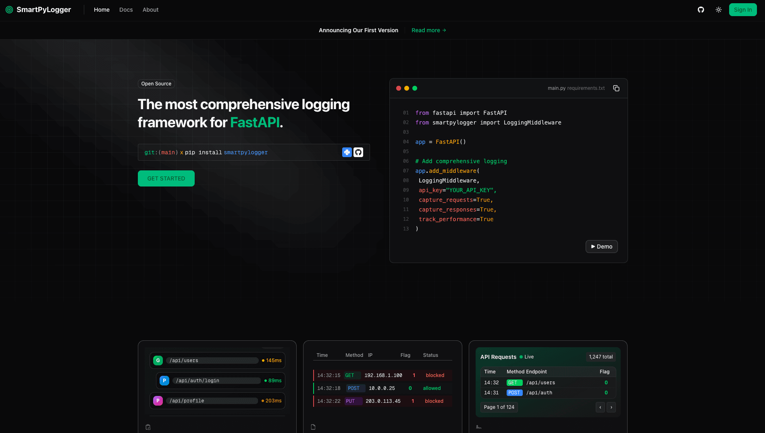Click the clipboard icon under the endpoints card
This screenshot has width=765, height=433.
pos(148,427)
